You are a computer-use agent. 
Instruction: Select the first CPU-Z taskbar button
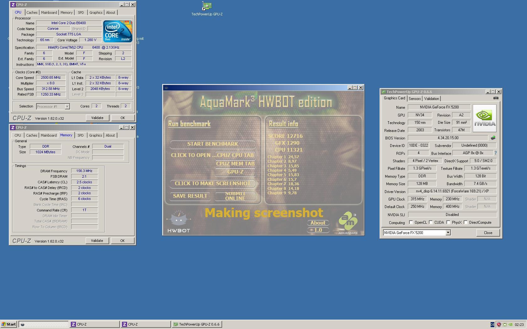point(94,324)
